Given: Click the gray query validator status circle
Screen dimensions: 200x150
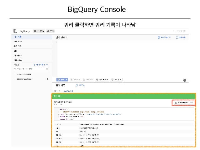Looking at the screenshot, I should 185,80.
